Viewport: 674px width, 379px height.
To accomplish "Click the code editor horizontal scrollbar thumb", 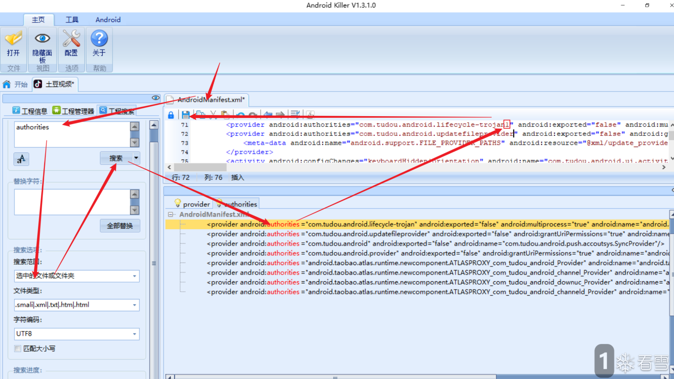I will pos(200,167).
